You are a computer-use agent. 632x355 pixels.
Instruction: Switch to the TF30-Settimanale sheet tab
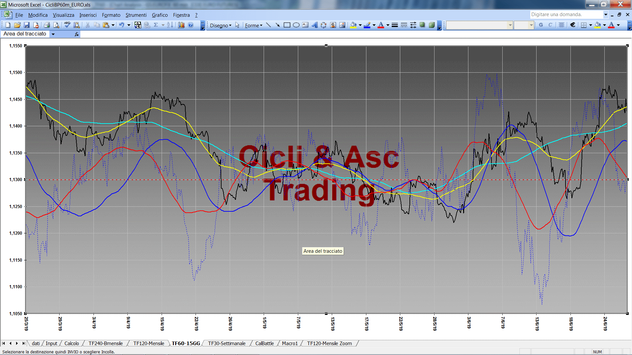tap(226, 343)
